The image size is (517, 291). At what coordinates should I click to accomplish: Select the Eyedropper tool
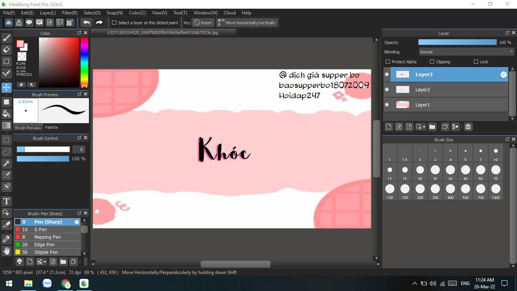[6, 239]
